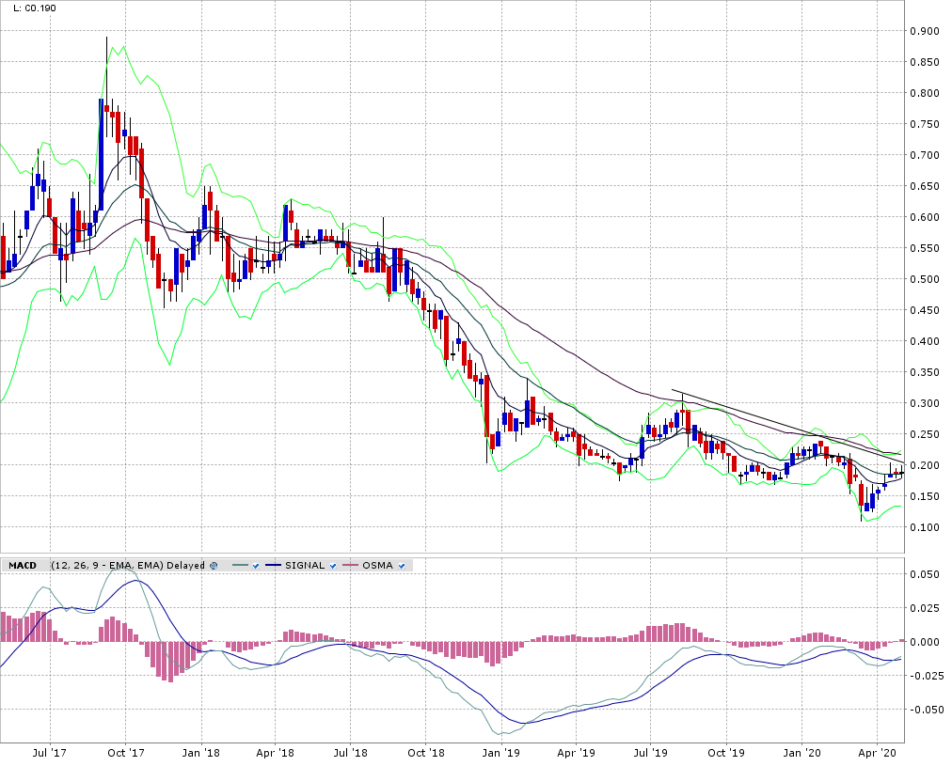Click the Apr '20 date axis label

[x=878, y=753]
